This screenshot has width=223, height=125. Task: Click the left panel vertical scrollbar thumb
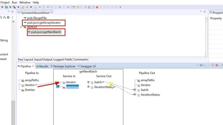13,112
